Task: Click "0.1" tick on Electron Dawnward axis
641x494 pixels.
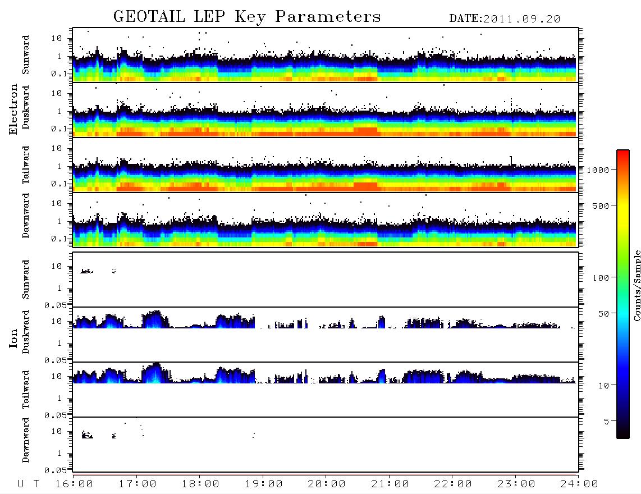Action: 59,239
